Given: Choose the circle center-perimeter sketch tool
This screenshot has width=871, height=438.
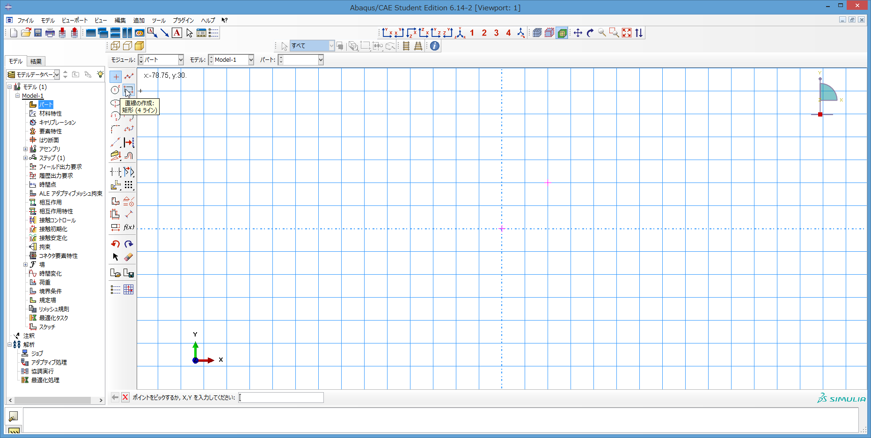Looking at the screenshot, I should point(116,90).
